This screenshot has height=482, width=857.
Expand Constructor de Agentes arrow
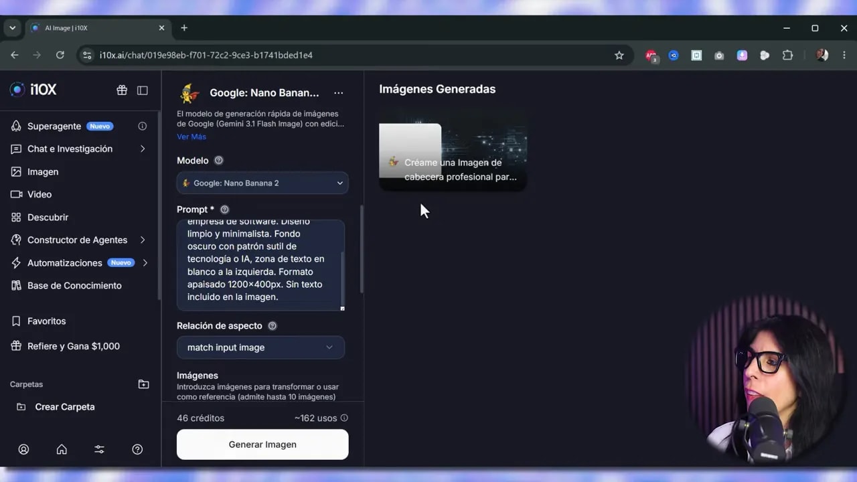[x=143, y=240]
